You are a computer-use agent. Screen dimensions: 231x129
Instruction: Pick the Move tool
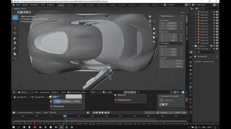[15, 28]
